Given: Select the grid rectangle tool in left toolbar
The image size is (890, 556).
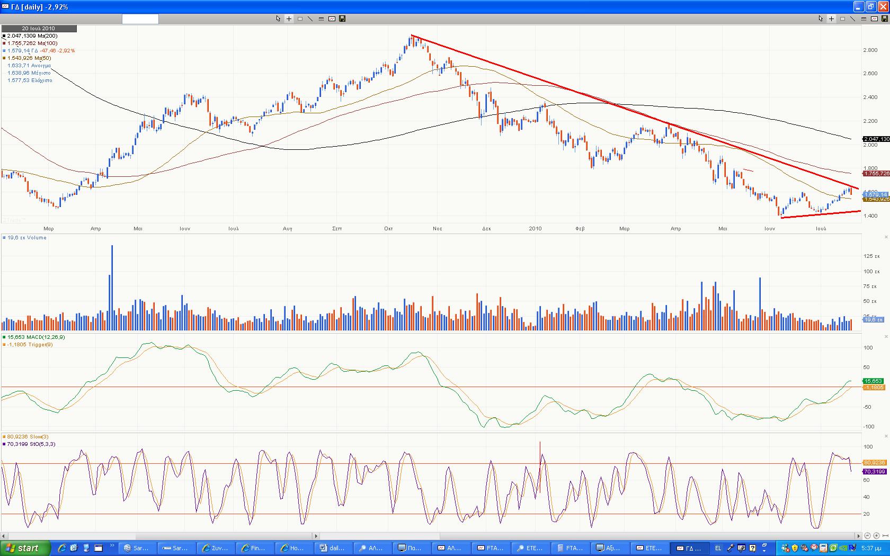Looking at the screenshot, I should (x=300, y=19).
